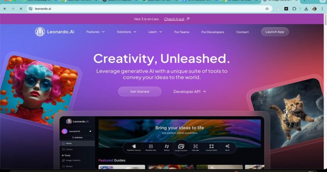Follow the Check it out link
Screen dimensions: 327x172
174,19
